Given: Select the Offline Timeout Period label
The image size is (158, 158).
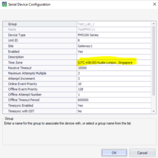Looking at the screenshot, I should (24, 100).
